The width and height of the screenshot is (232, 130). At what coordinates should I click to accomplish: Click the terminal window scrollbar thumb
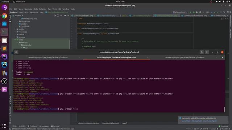(224, 109)
